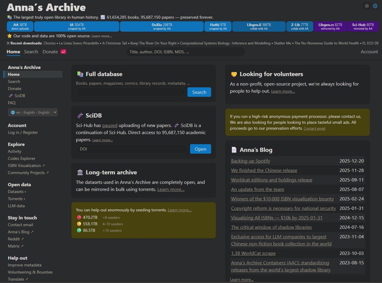Open the language selector dropdown in the sidebar
The image size is (382, 283).
pos(33,113)
